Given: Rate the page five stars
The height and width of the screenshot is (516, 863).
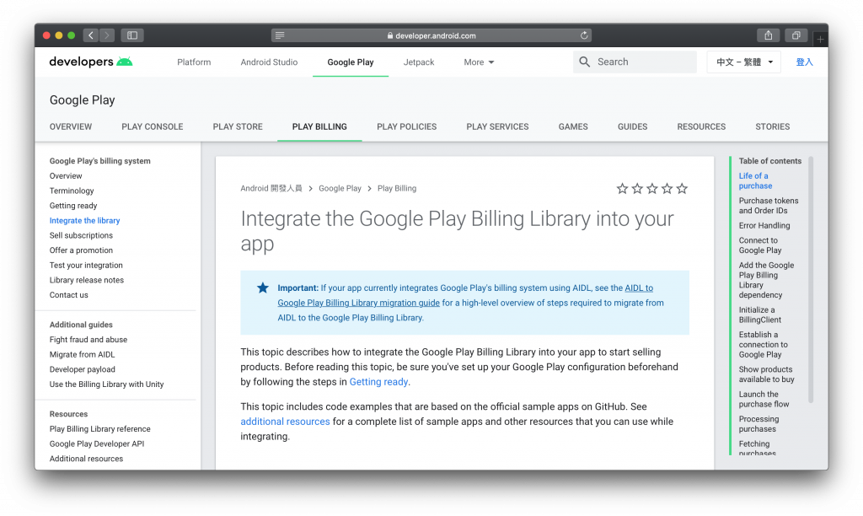Looking at the screenshot, I should click(682, 189).
